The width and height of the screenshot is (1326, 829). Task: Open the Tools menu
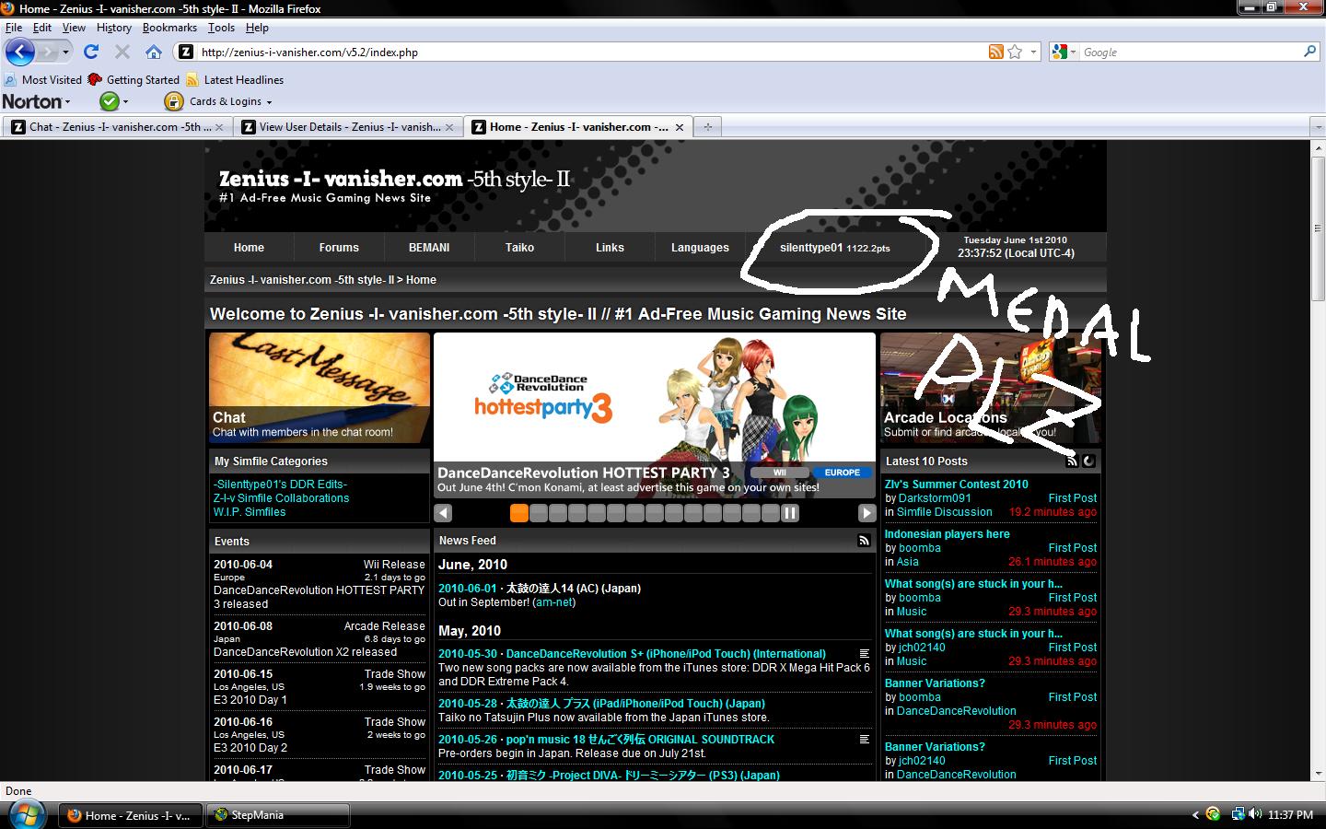tap(221, 28)
